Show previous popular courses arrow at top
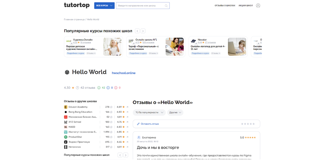Viewport: 316px width, 161px height. [137, 31]
